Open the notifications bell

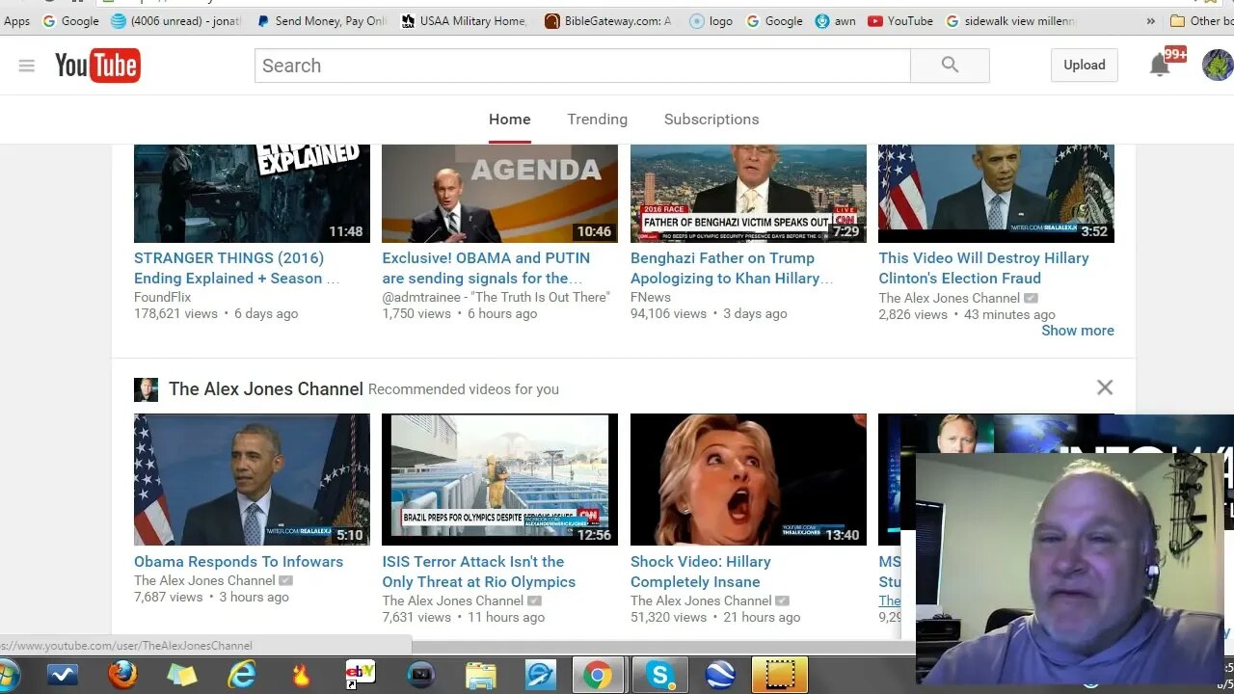click(x=1160, y=66)
